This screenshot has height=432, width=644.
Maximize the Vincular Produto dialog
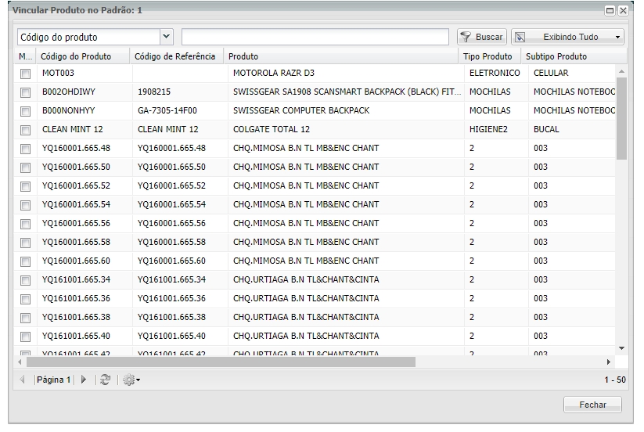(x=610, y=11)
